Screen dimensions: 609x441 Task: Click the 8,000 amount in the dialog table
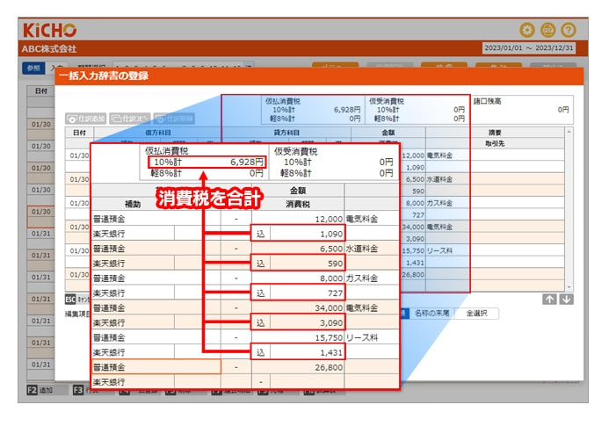coord(415,203)
